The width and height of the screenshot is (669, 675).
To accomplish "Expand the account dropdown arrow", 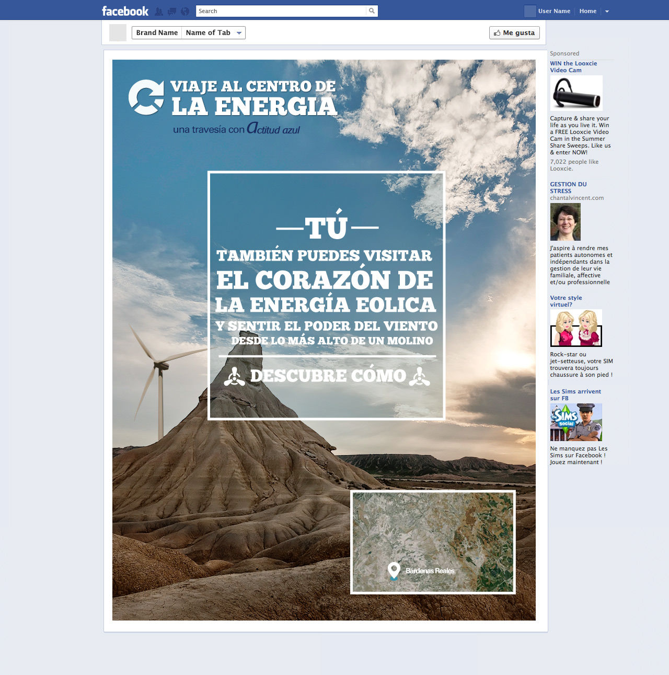I will [x=607, y=12].
